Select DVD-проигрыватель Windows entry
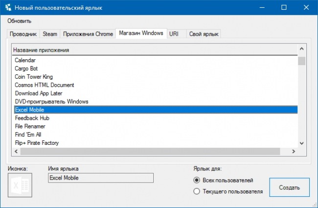Viewport: 318px width, 208px height. [x=156, y=101]
